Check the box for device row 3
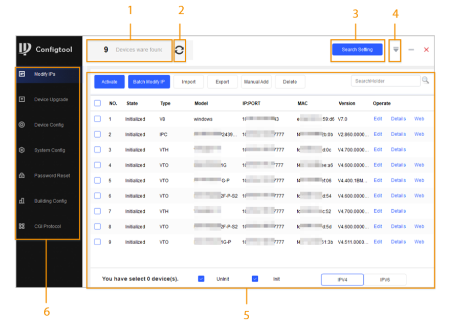Image resolution: width=460 pixels, height=326 pixels. pyautogui.click(x=97, y=149)
